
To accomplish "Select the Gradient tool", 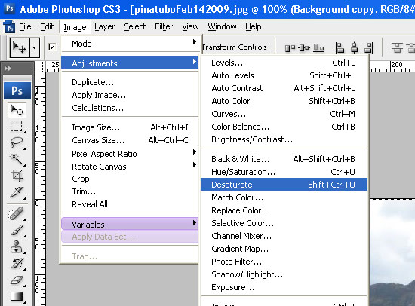I will tap(17, 296).
